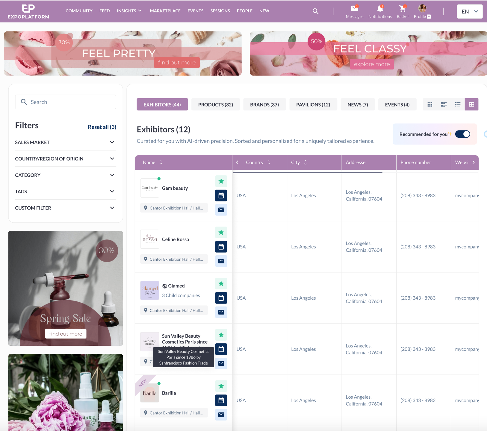487x431 pixels.
Task: Switch to compact list view icon
Action: coord(458,104)
